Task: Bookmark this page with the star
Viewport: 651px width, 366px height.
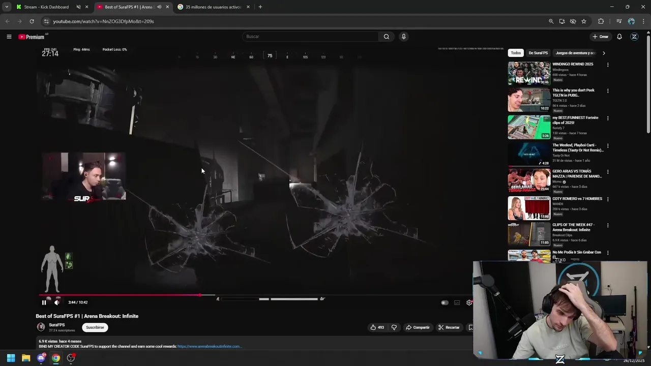Action: (584, 21)
